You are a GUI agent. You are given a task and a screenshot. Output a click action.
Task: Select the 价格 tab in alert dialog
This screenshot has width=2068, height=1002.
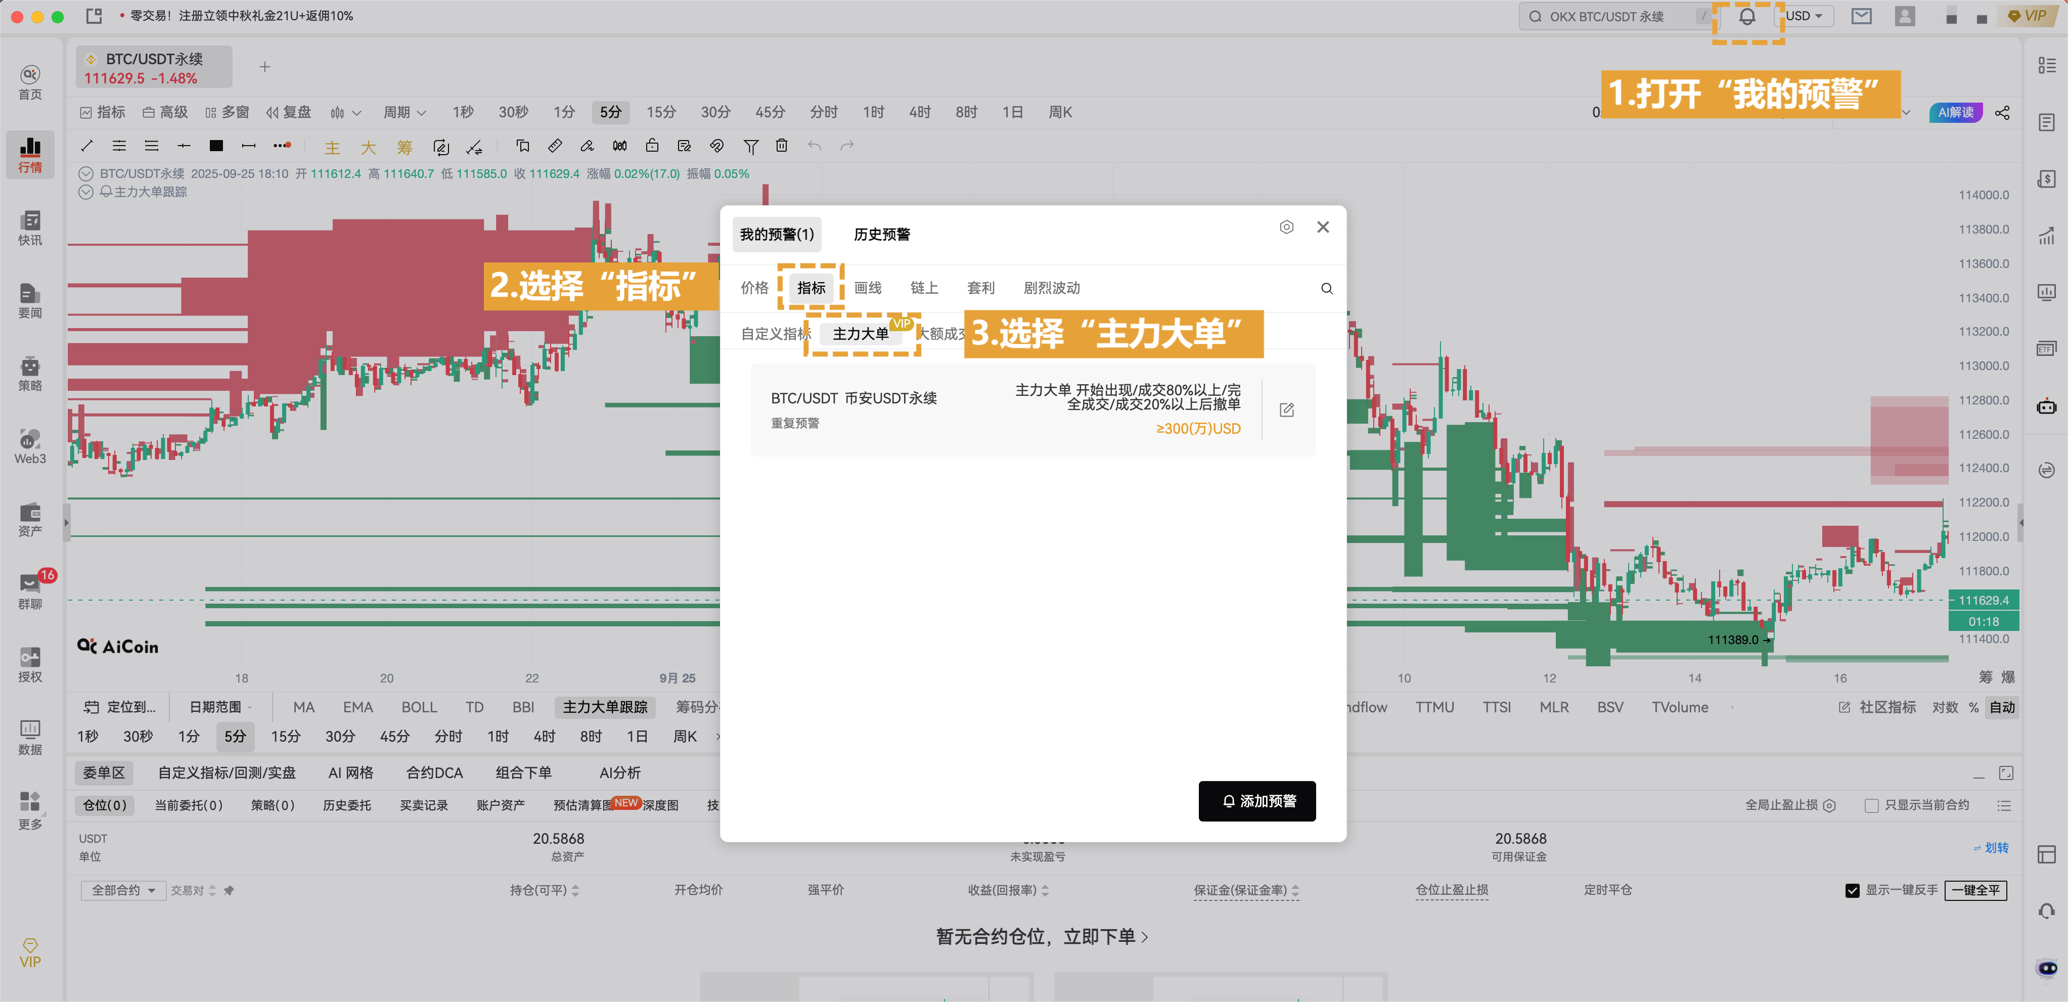pyautogui.click(x=754, y=288)
